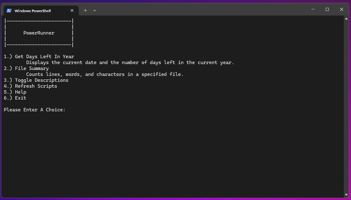Screen dimensions: 351x200
Task: Click the scrollbar up arrow
Action: point(346,19)
